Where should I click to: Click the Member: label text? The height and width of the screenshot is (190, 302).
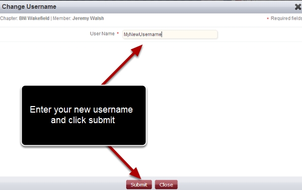62,18
